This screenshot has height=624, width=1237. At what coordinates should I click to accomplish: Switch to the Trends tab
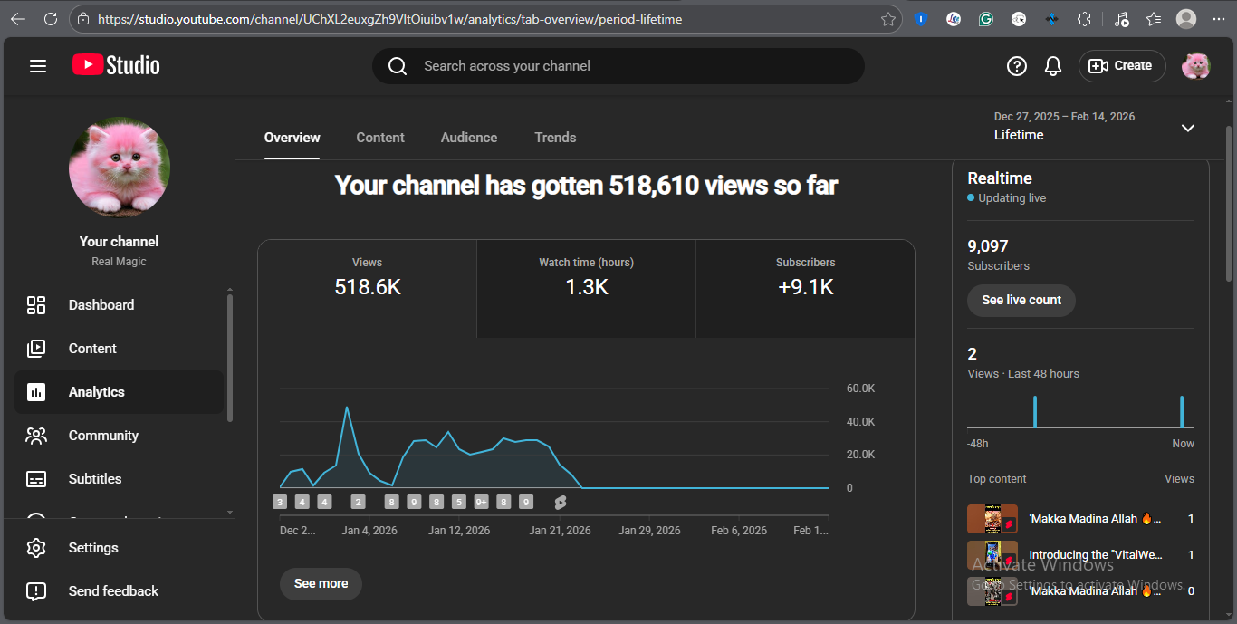point(555,138)
